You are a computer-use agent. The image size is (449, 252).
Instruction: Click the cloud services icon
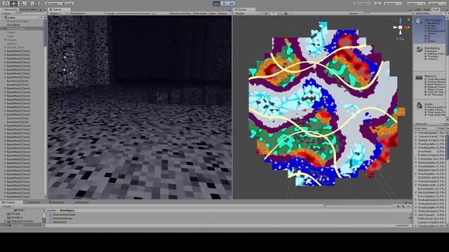(x=377, y=3)
